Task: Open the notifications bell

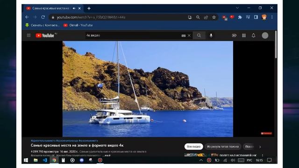Action: point(253,35)
